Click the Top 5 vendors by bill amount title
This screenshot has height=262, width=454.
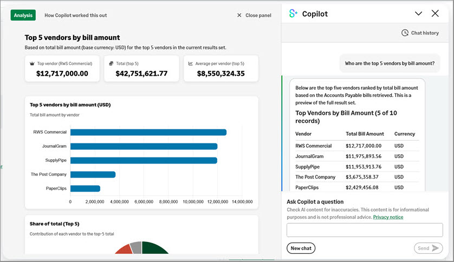[x=72, y=37]
